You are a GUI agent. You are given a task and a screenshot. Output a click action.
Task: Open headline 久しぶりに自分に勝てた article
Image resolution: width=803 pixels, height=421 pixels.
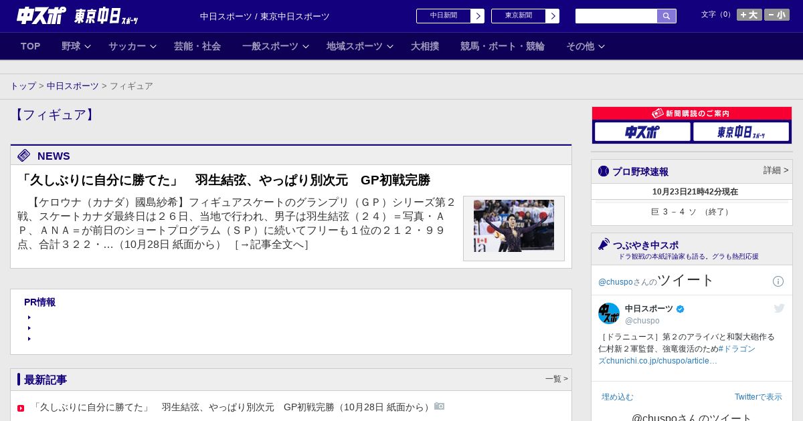(x=224, y=180)
